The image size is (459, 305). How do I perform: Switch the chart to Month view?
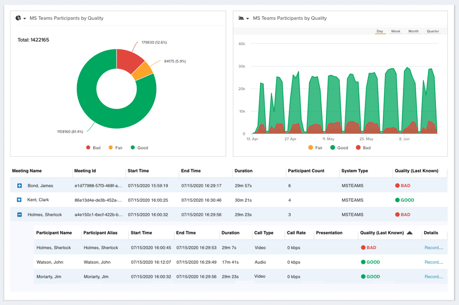(x=413, y=31)
